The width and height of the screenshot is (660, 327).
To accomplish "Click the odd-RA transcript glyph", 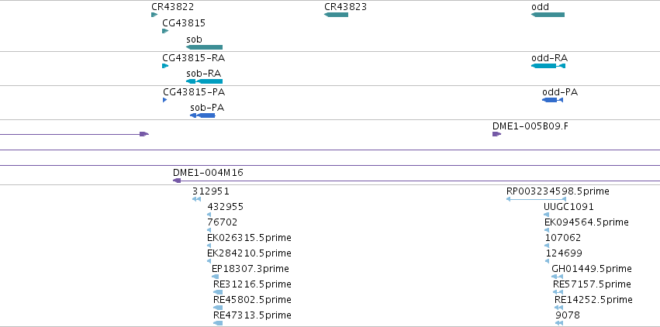I will 548,66.
